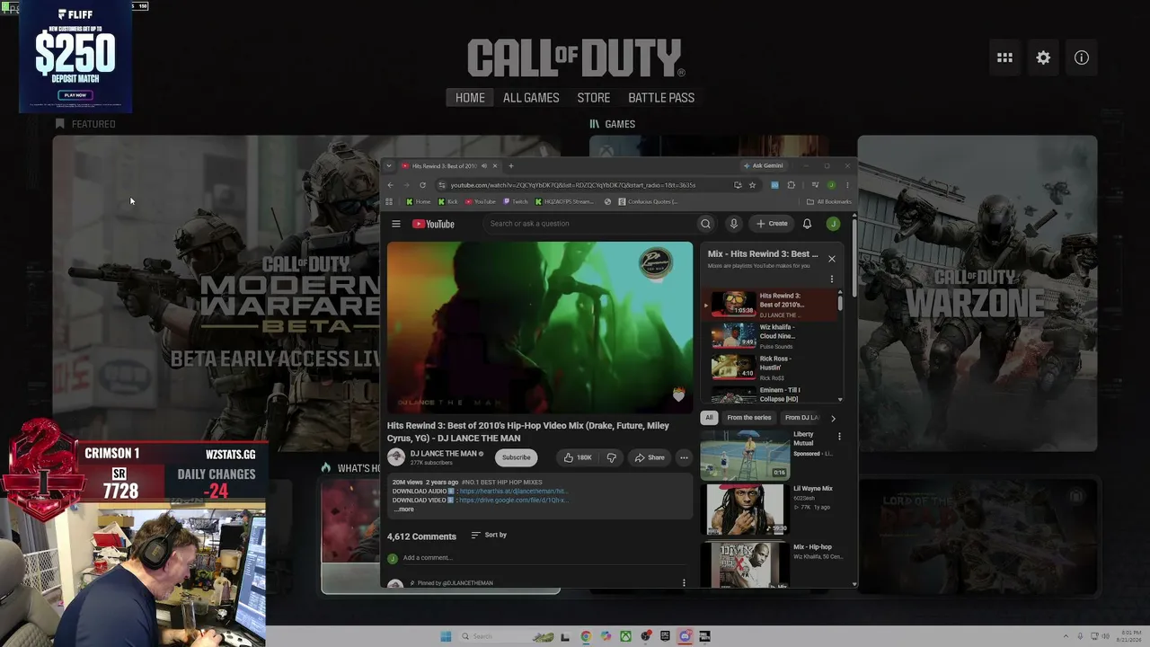Select the All filter chip
Viewport: 1150px width, 647px height.
pyautogui.click(x=709, y=418)
